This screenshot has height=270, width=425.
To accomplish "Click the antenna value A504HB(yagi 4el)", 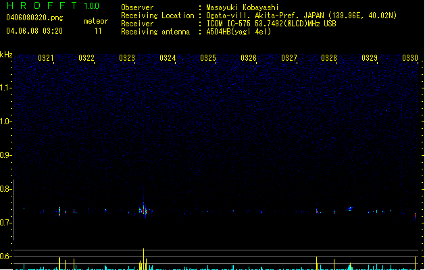I will point(239,32).
